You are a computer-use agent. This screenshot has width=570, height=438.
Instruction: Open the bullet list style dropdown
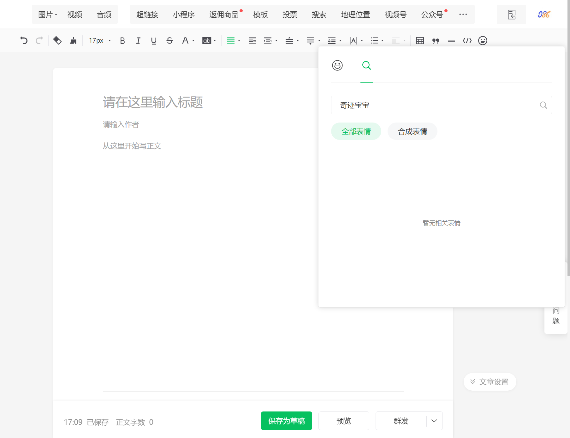point(383,40)
